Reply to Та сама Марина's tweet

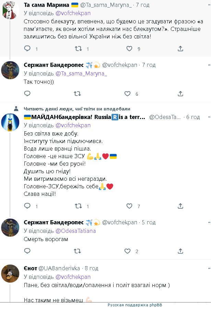click(x=27, y=49)
